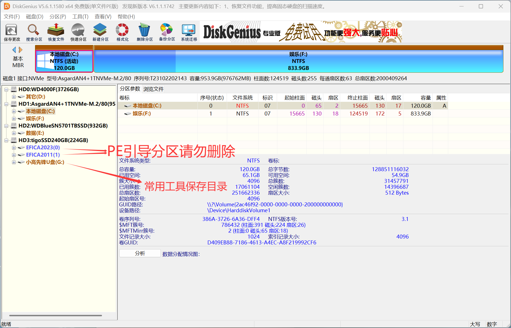Click the tree panel horizontal scrollbar

tap(55, 315)
